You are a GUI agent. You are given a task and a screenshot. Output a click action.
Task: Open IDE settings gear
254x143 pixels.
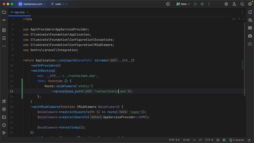click(x=250, y=4)
